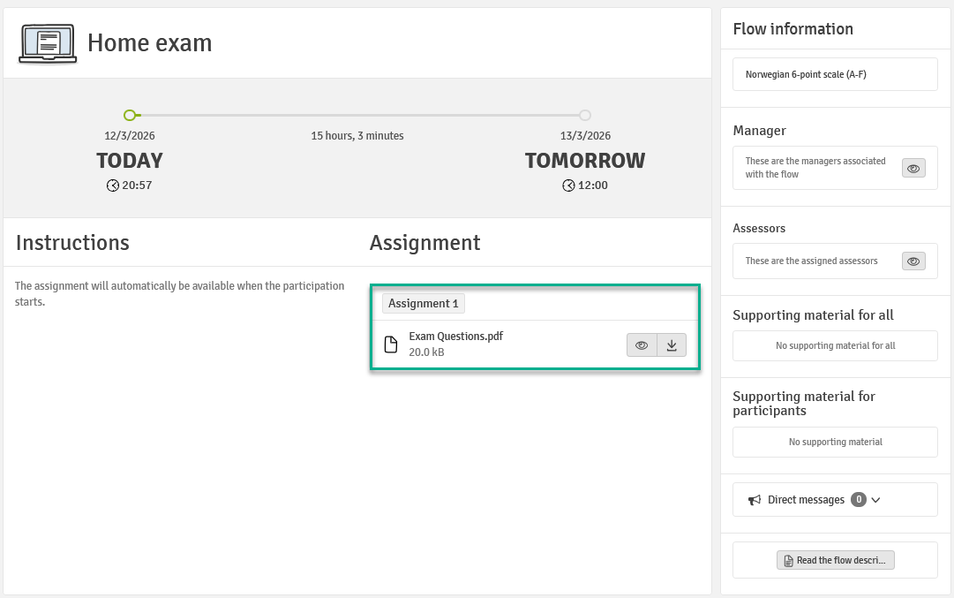The width and height of the screenshot is (954, 598).
Task: Click the timeline progress bar
Action: (357, 115)
